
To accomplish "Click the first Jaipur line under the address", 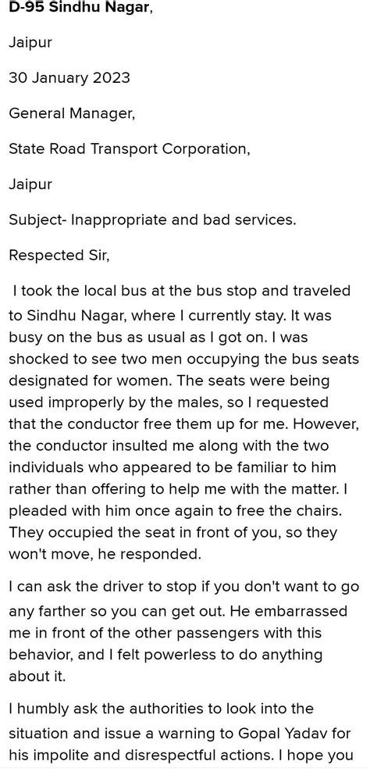I will tap(30, 43).
